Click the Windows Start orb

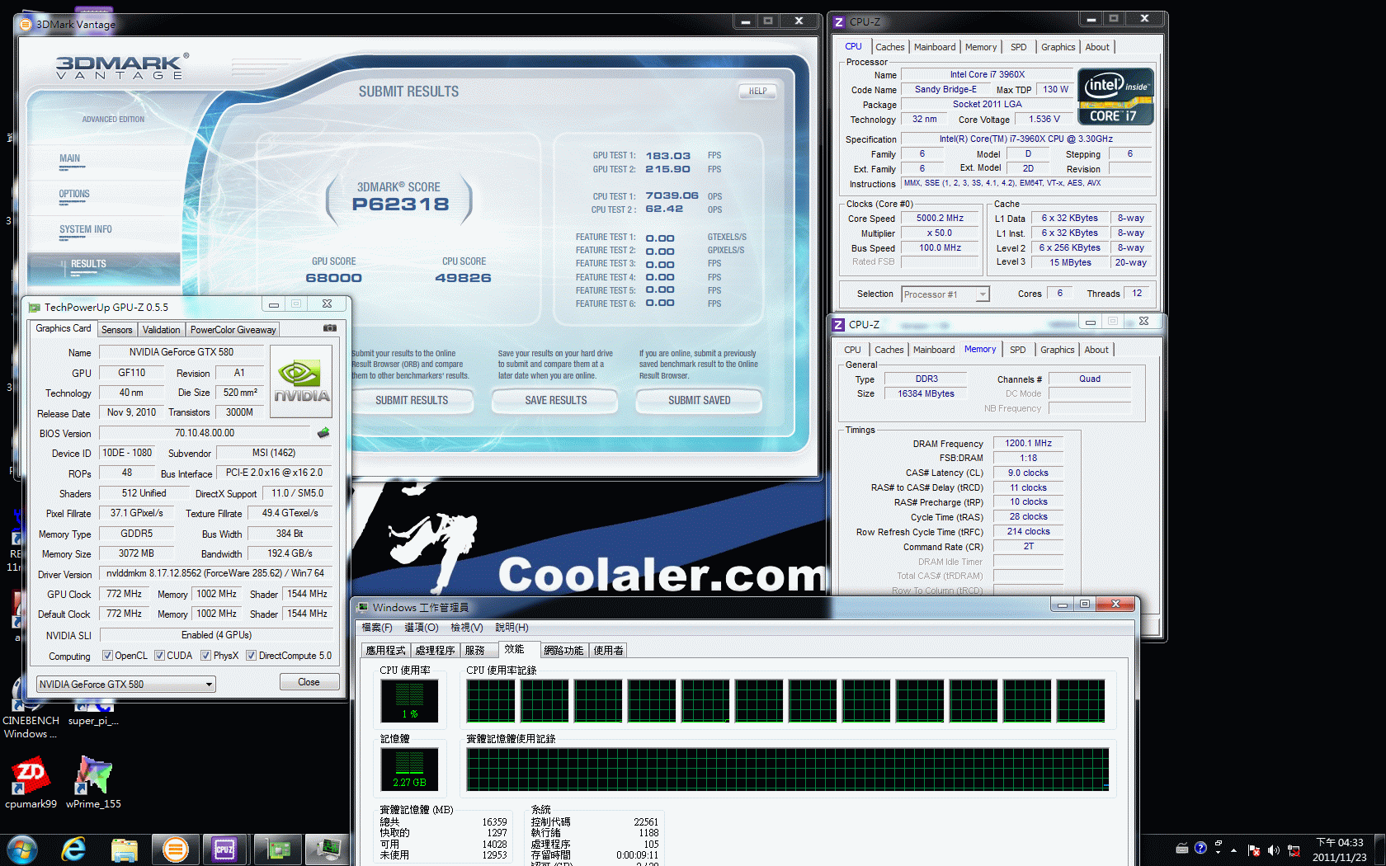pos(21,850)
